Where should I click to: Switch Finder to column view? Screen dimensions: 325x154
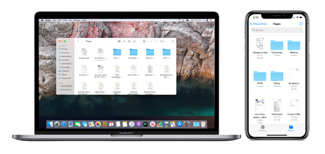pyautogui.click(x=129, y=41)
